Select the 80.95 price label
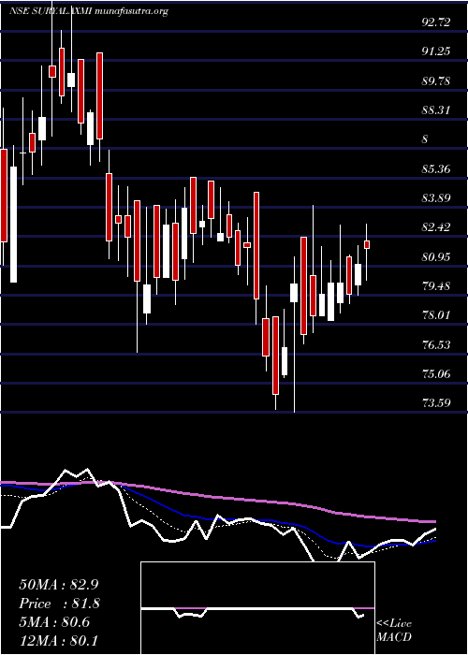Screen dimensions: 468x655 coord(436,257)
